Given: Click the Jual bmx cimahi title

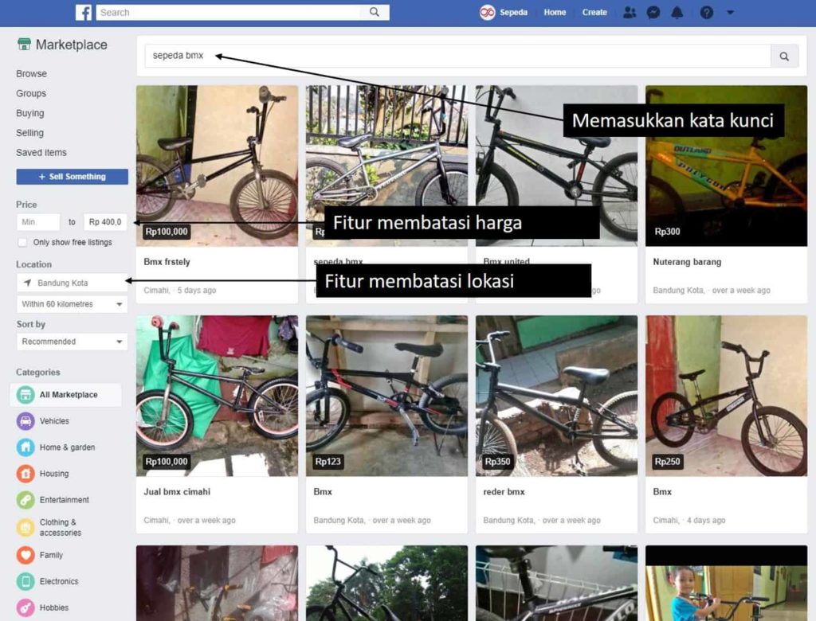Looking at the screenshot, I should coord(177,491).
